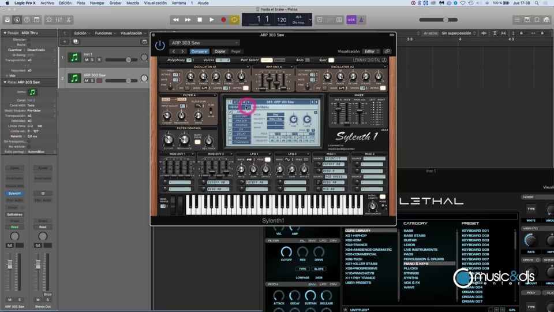Record-enable the Inst 1 track

click(x=99, y=60)
